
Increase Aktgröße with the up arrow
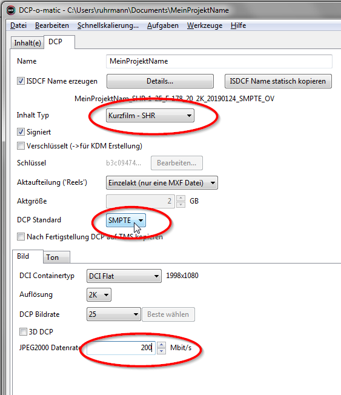click(x=180, y=198)
